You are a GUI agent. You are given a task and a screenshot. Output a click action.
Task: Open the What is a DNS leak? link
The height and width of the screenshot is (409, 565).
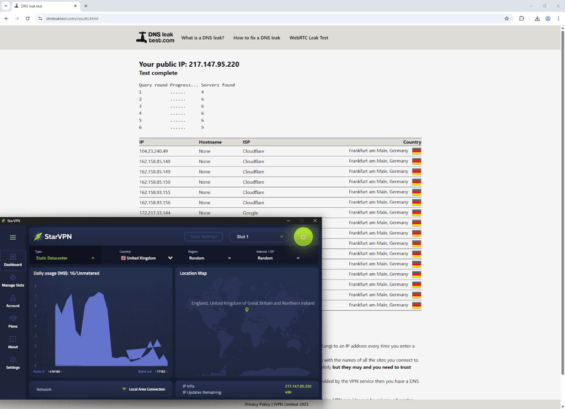tap(202, 38)
